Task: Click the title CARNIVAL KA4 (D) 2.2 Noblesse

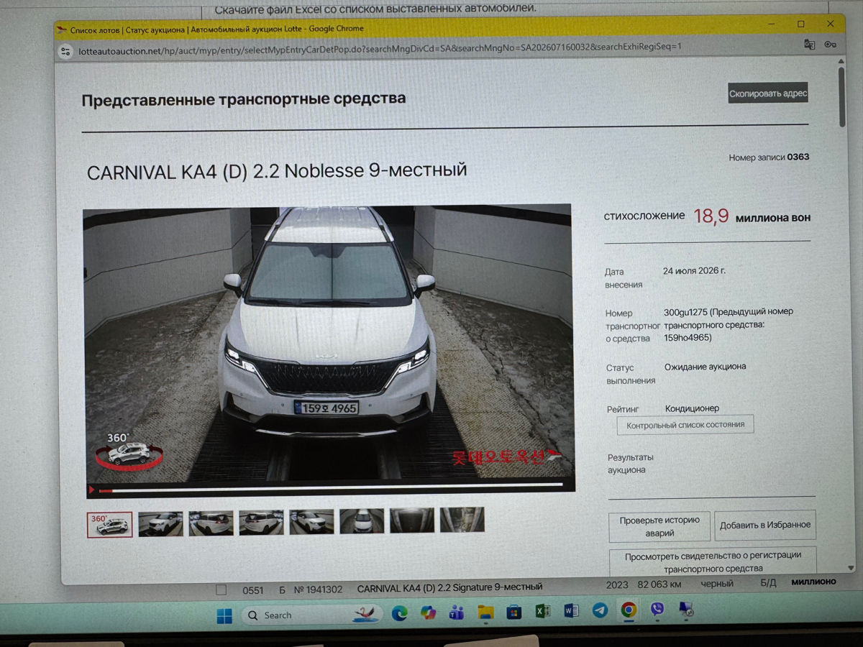Action: pyautogui.click(x=277, y=172)
